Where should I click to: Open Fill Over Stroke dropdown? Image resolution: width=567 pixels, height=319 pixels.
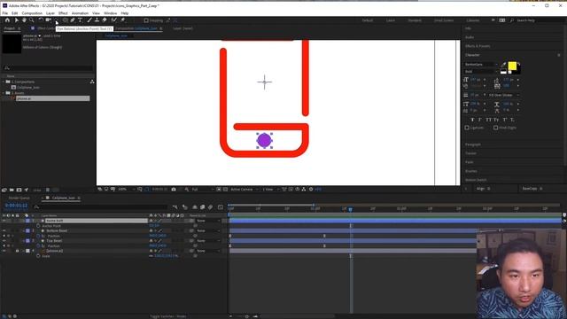coord(504,95)
